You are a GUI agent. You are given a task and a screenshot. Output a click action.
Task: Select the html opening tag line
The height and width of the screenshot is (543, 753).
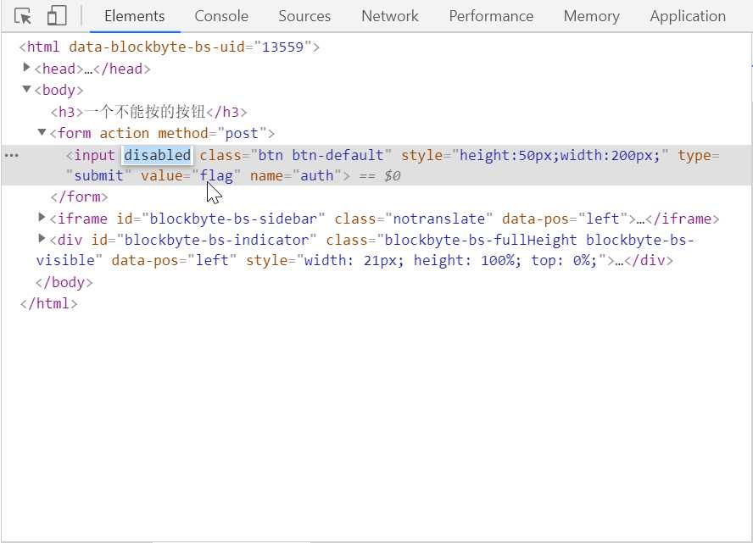coord(170,47)
